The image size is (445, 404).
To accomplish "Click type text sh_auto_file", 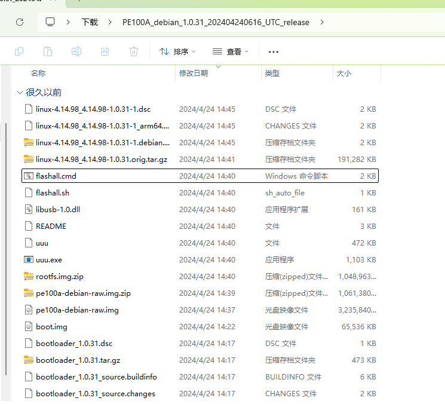I will pos(285,193).
